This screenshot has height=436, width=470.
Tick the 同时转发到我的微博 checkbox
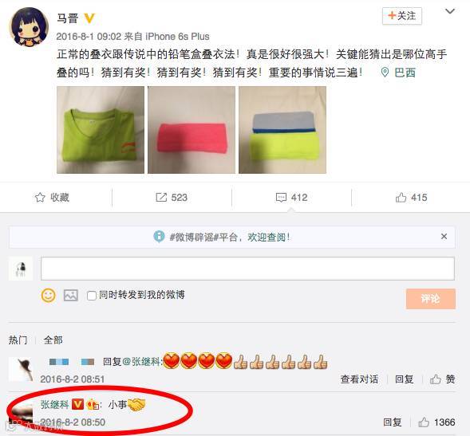(x=91, y=296)
